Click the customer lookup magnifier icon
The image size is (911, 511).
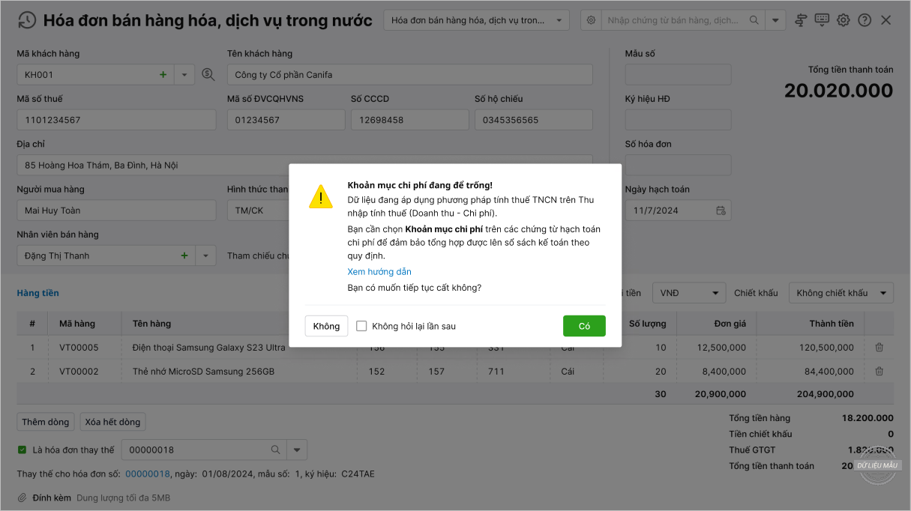(208, 75)
